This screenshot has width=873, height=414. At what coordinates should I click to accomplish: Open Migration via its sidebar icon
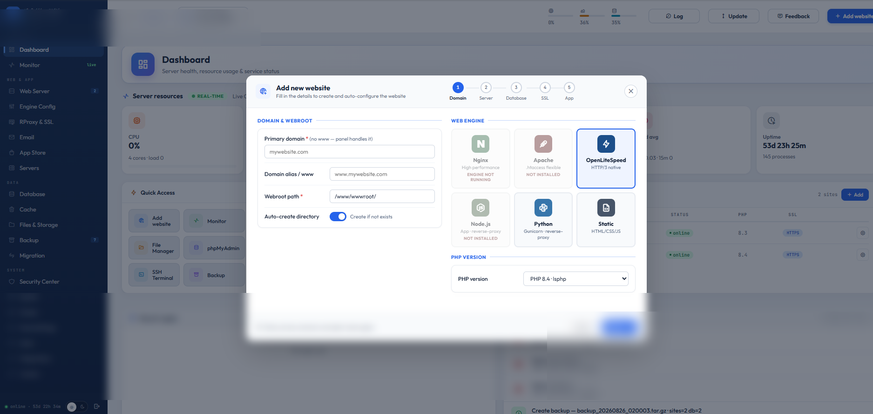click(x=12, y=256)
